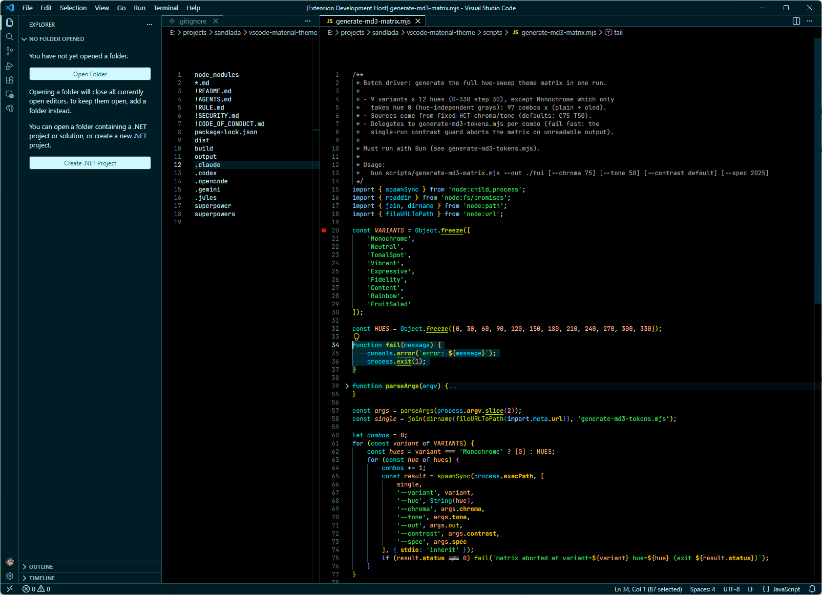
Task: Open more actions for the right editor group
Action: click(810, 21)
